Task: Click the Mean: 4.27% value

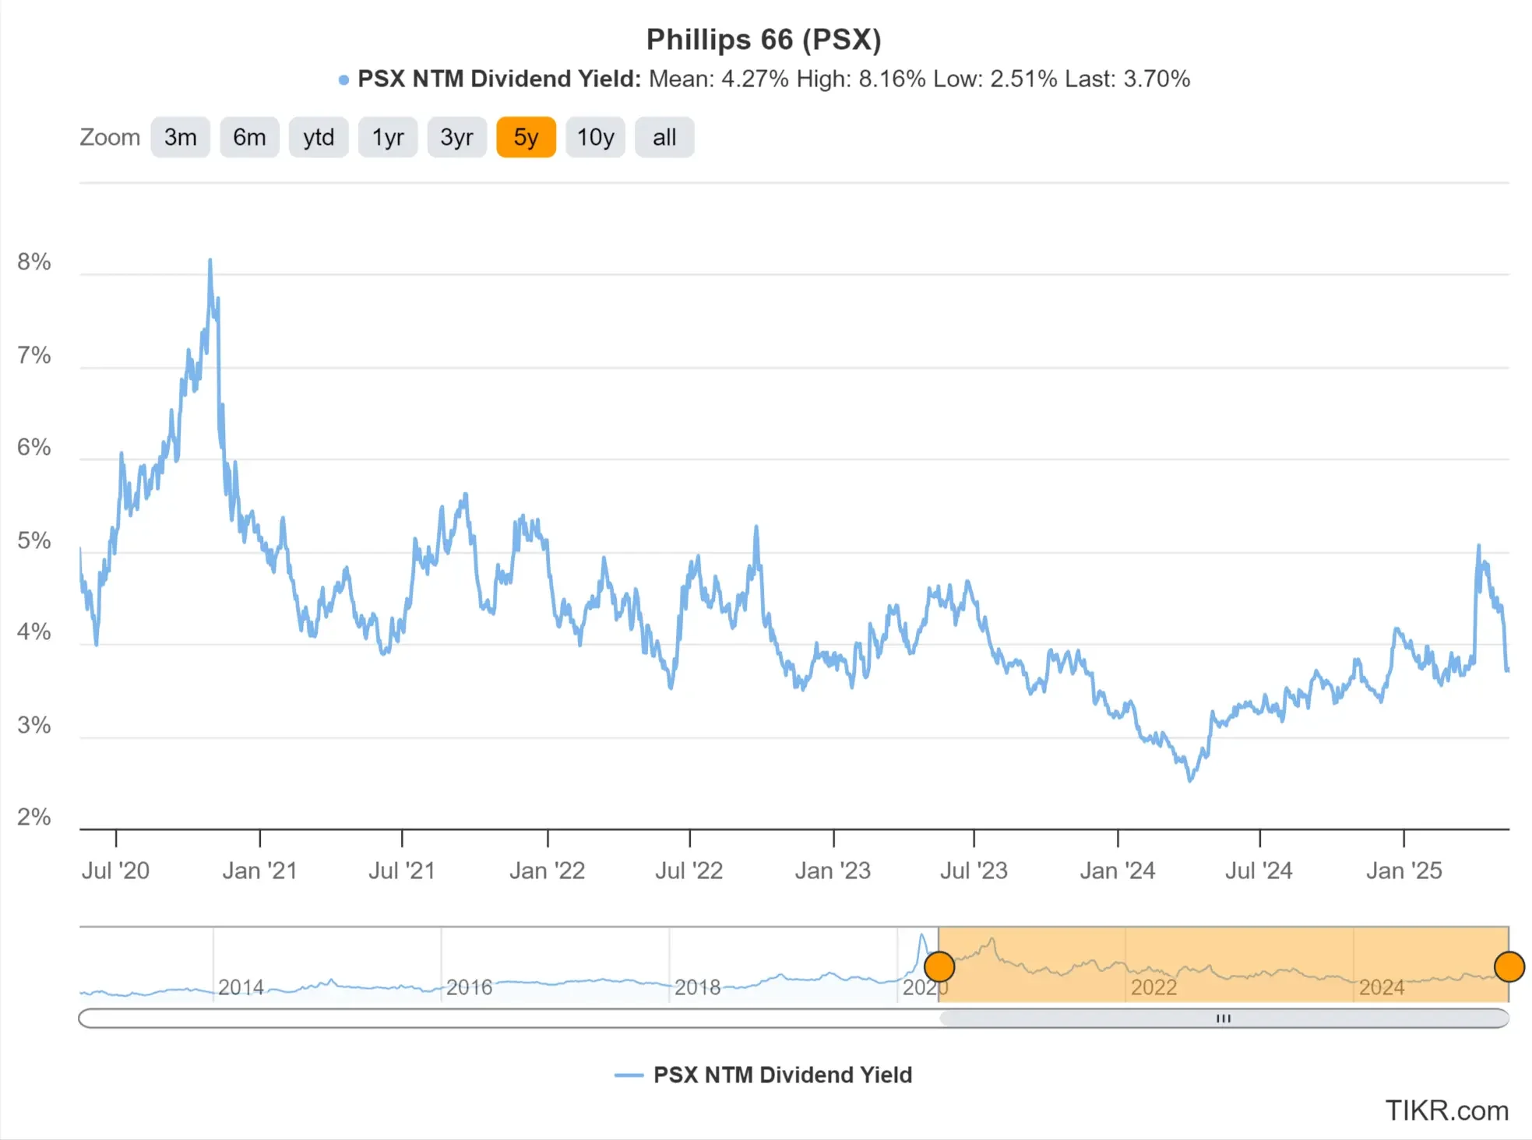Action: [x=719, y=79]
